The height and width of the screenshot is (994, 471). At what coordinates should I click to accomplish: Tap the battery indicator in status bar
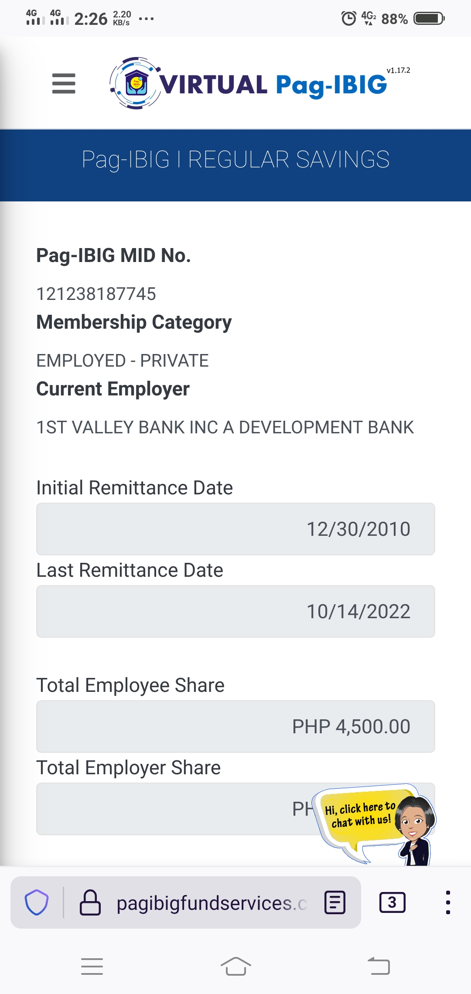click(x=429, y=19)
